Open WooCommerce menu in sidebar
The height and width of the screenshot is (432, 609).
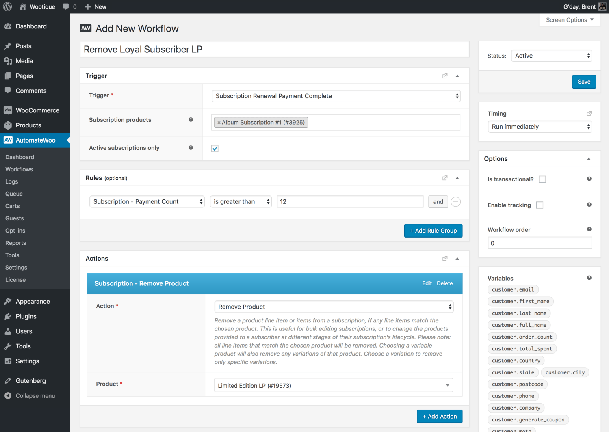(x=35, y=110)
